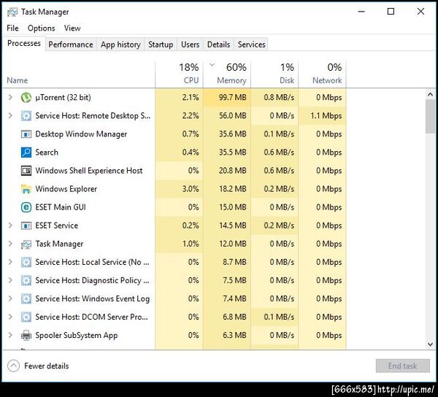Screen dimensions: 438x397
Task: Click the µTorrent process icon
Action: [x=26, y=98]
